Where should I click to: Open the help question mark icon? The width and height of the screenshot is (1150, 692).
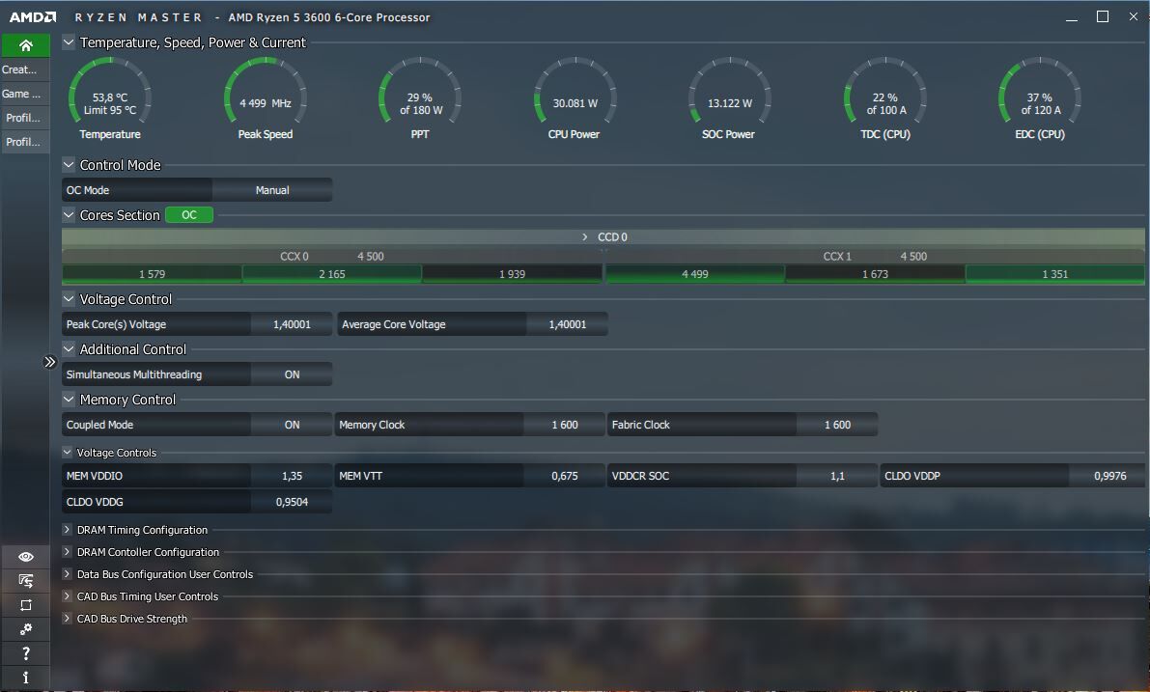(26, 653)
